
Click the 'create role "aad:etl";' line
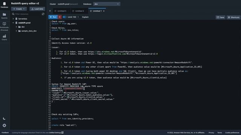click(x=64, y=125)
